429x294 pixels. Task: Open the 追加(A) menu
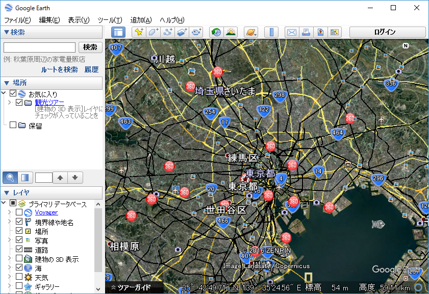coord(141,20)
